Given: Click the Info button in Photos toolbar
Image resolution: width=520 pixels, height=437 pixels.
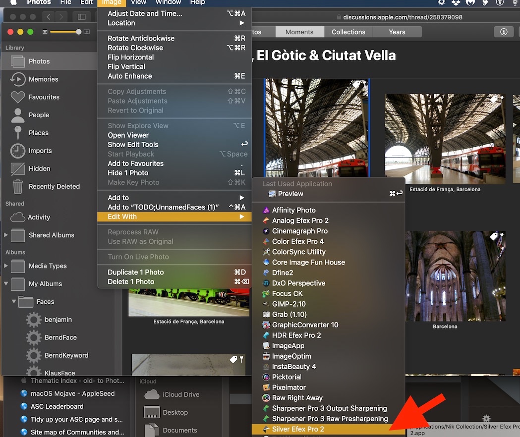Looking at the screenshot, I should [504, 32].
